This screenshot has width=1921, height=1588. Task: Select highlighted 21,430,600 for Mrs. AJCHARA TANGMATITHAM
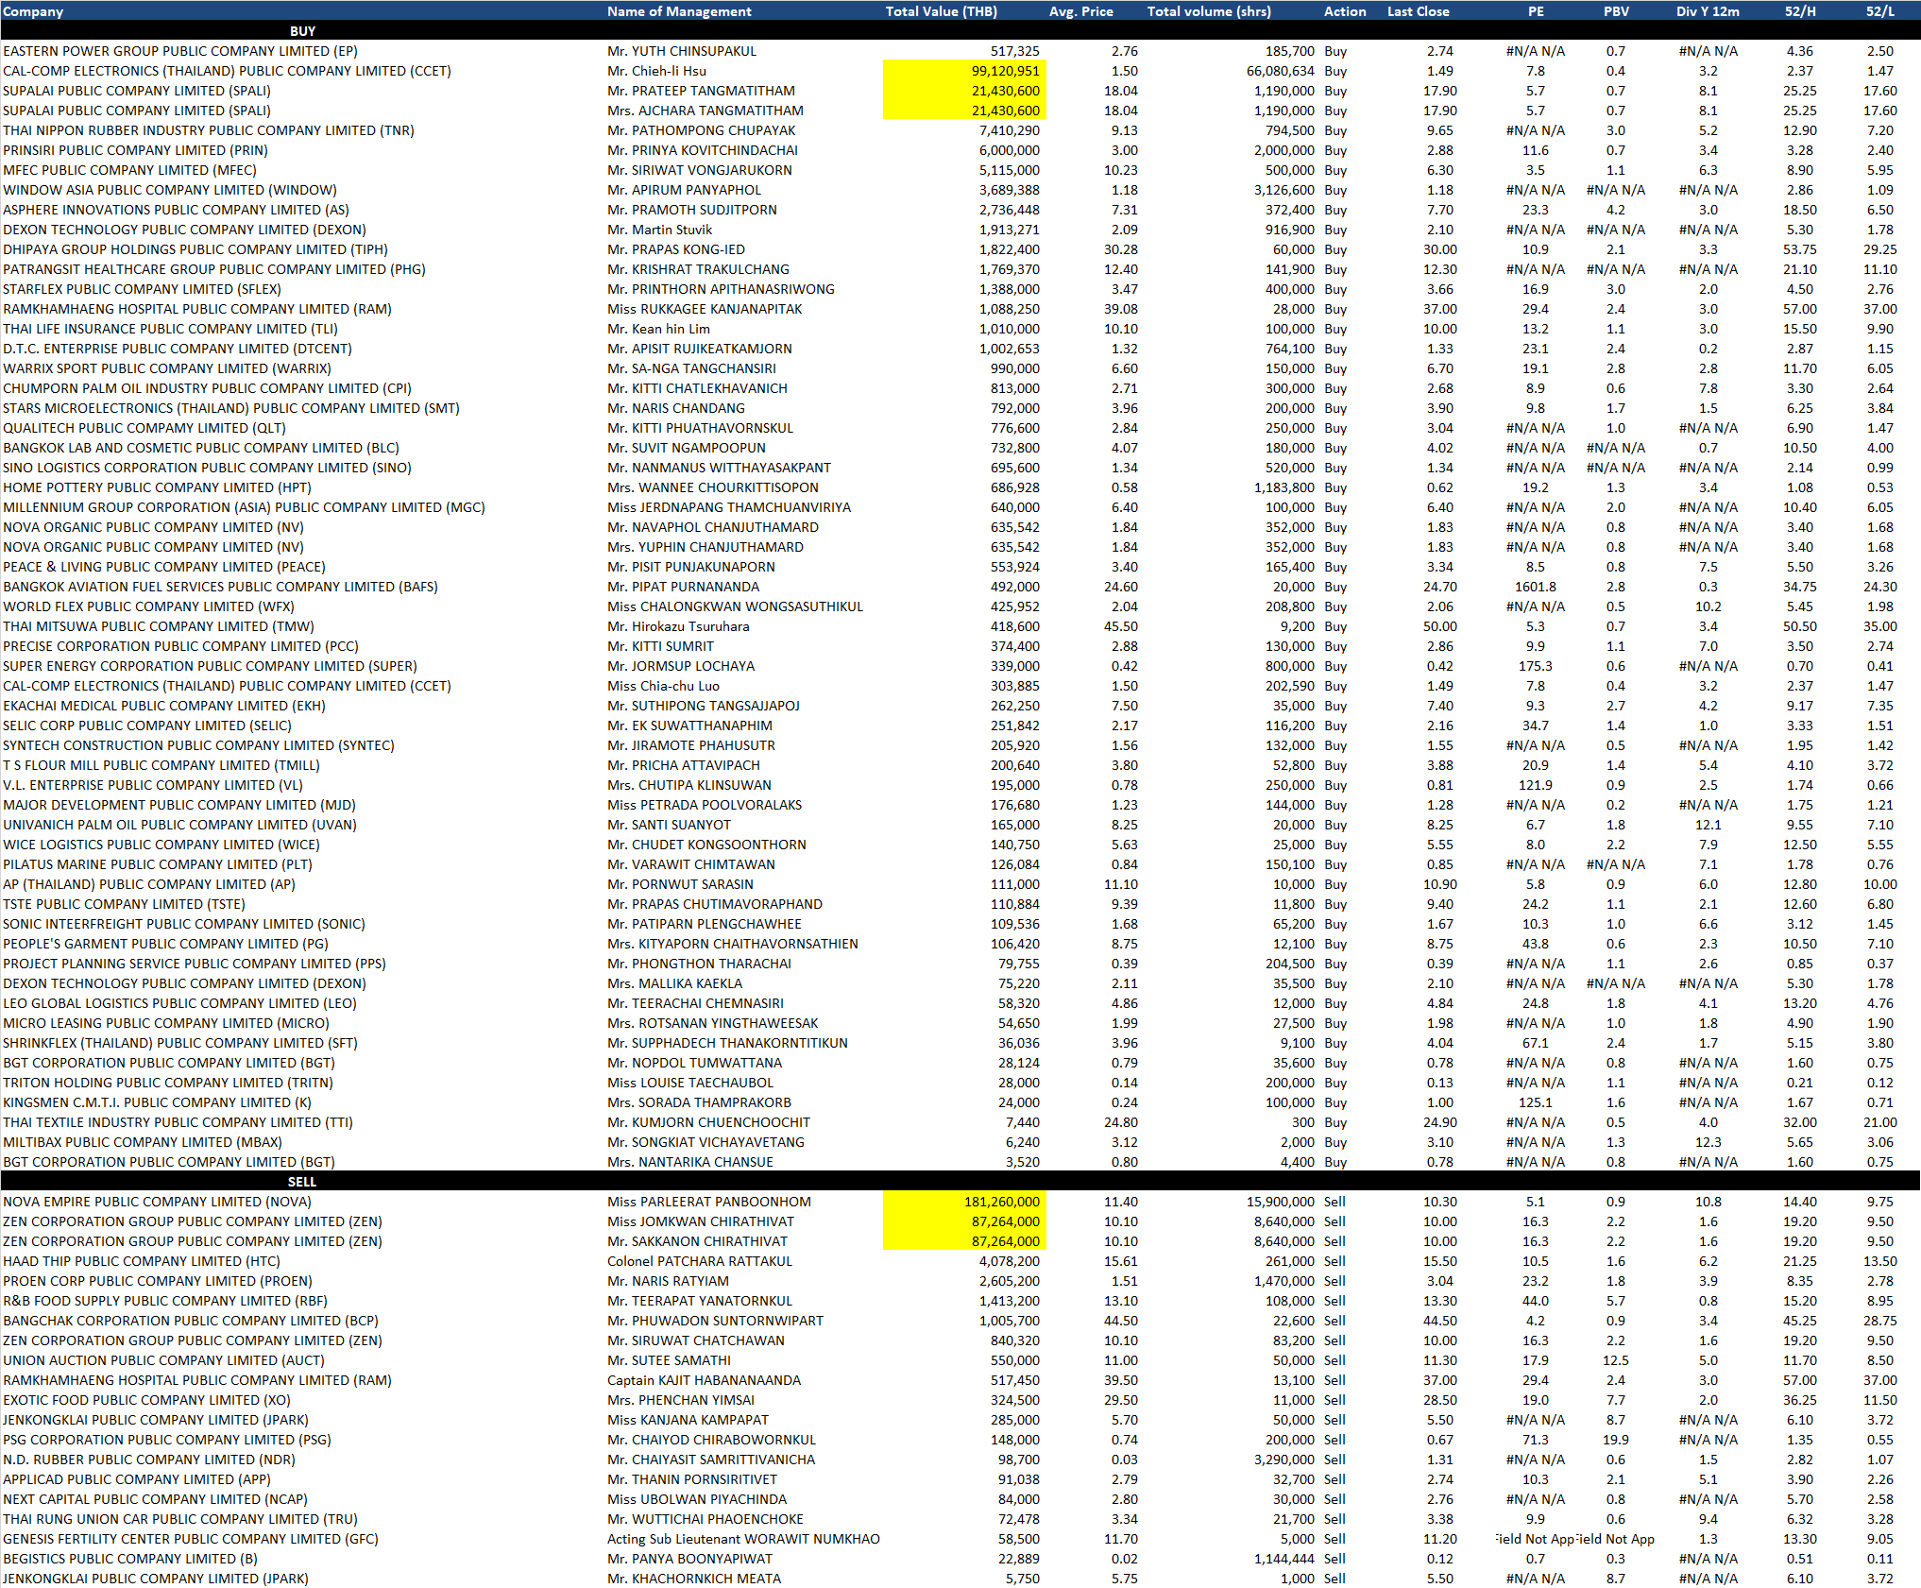click(964, 111)
